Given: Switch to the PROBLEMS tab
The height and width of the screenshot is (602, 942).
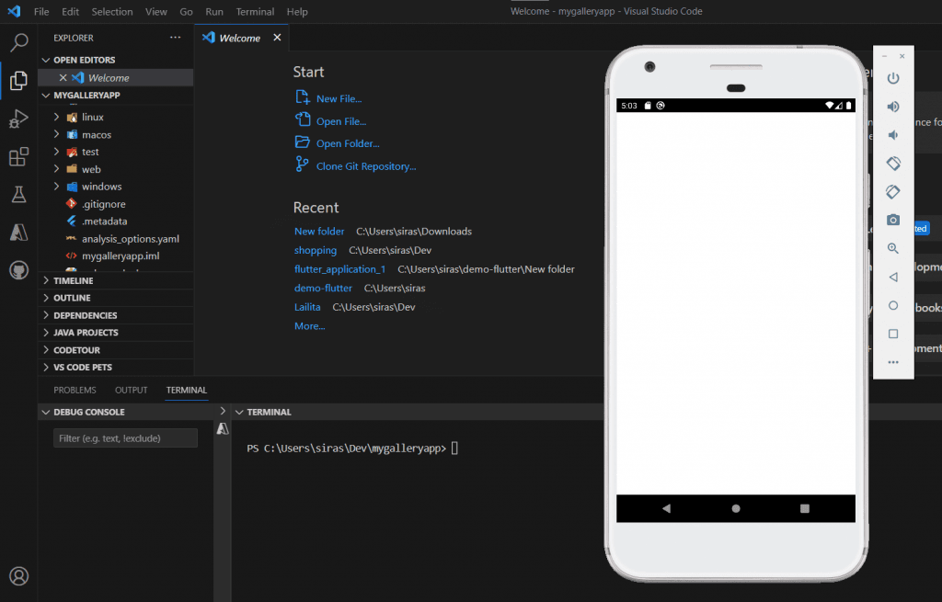Looking at the screenshot, I should pos(74,390).
